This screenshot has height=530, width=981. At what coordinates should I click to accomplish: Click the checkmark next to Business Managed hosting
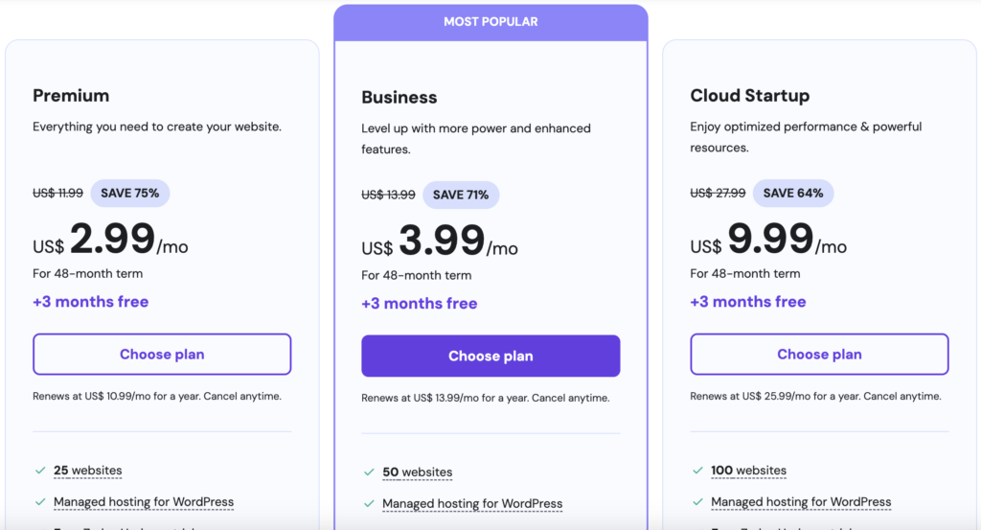tap(369, 504)
